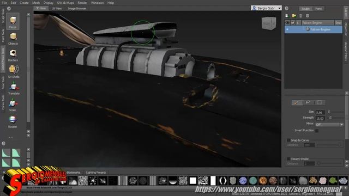
Task: Click the view cube in the viewport
Action: coord(269,23)
